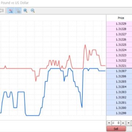The width and height of the screenshot is (132, 132).
Task: Zoom out of the tick chart
Action: pos(33,11)
